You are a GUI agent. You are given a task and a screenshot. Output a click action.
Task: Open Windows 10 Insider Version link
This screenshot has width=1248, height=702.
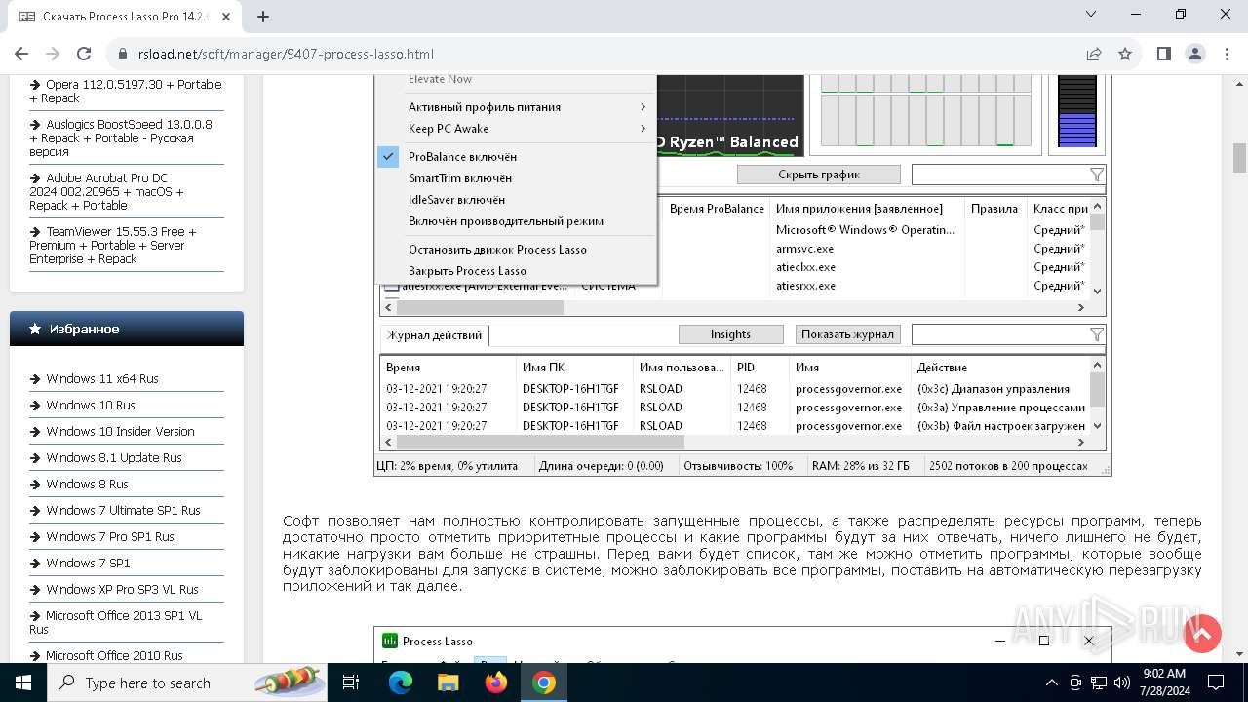click(120, 431)
